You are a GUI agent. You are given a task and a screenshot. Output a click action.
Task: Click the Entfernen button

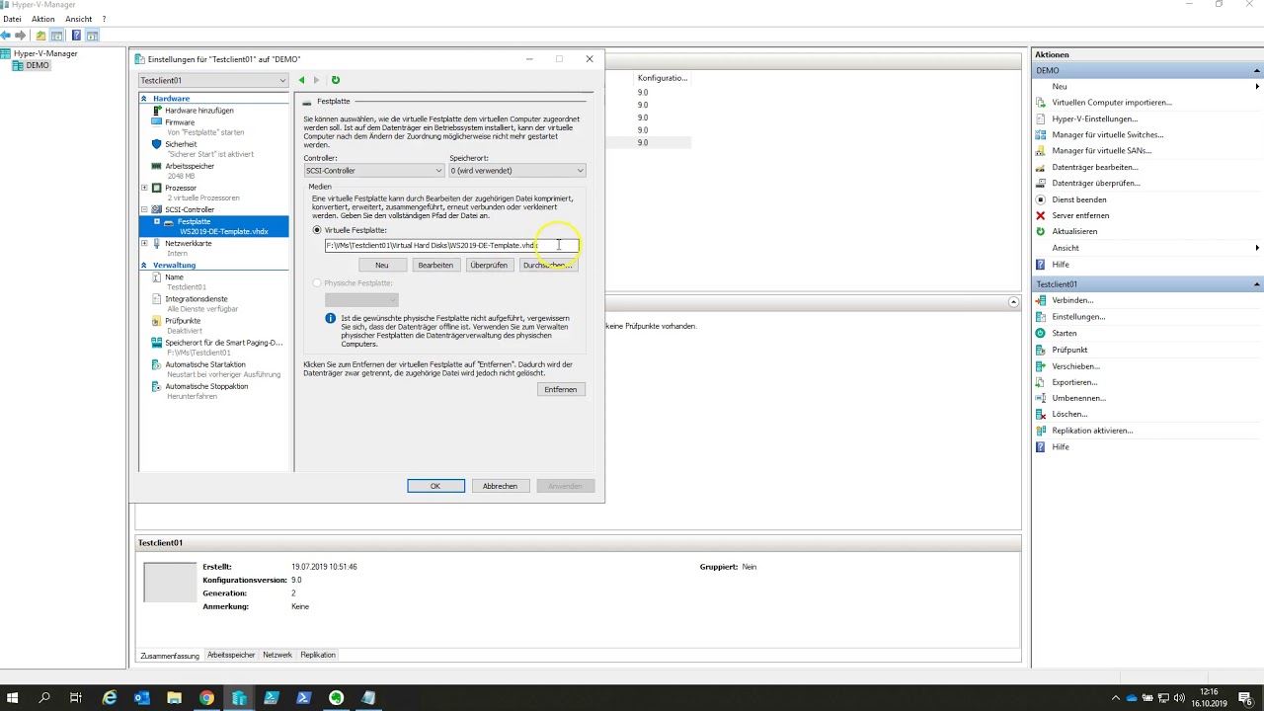pos(560,389)
